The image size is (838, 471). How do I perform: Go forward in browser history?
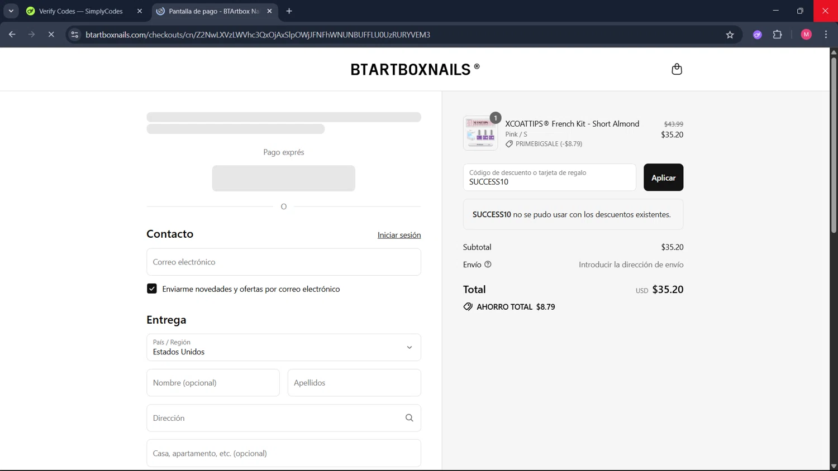point(31,35)
